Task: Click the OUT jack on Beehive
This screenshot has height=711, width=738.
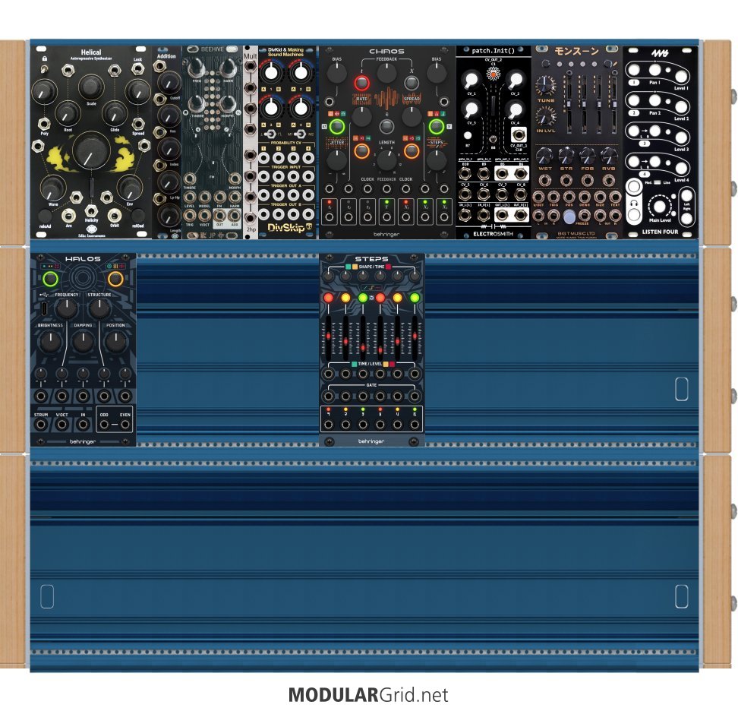Action: coord(219,215)
